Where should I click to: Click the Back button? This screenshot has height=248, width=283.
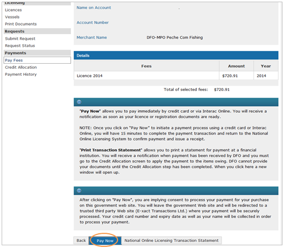point(81,240)
